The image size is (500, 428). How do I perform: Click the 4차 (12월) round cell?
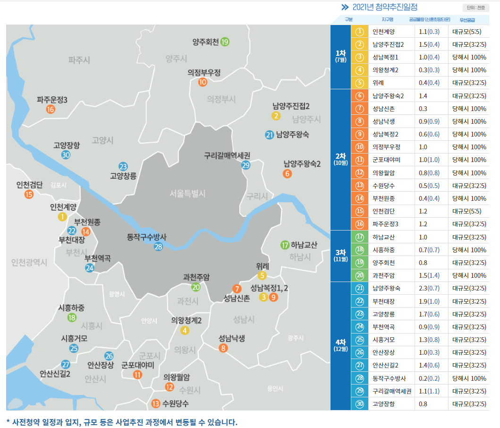[340, 346]
